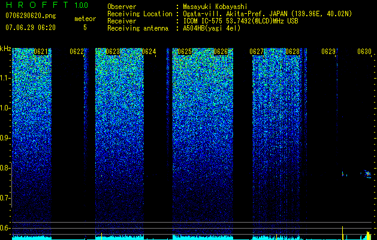
Task: Click the Receiving Location label
Action: pos(140,14)
